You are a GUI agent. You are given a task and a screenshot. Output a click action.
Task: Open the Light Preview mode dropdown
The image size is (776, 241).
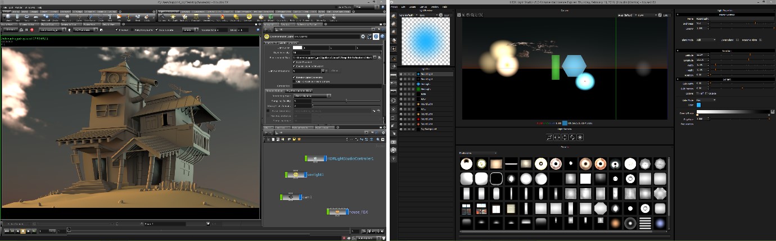click(x=429, y=15)
